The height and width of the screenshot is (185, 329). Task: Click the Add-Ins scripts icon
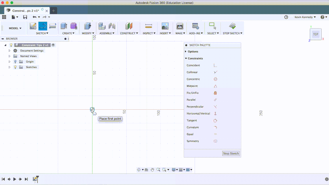[195, 26]
